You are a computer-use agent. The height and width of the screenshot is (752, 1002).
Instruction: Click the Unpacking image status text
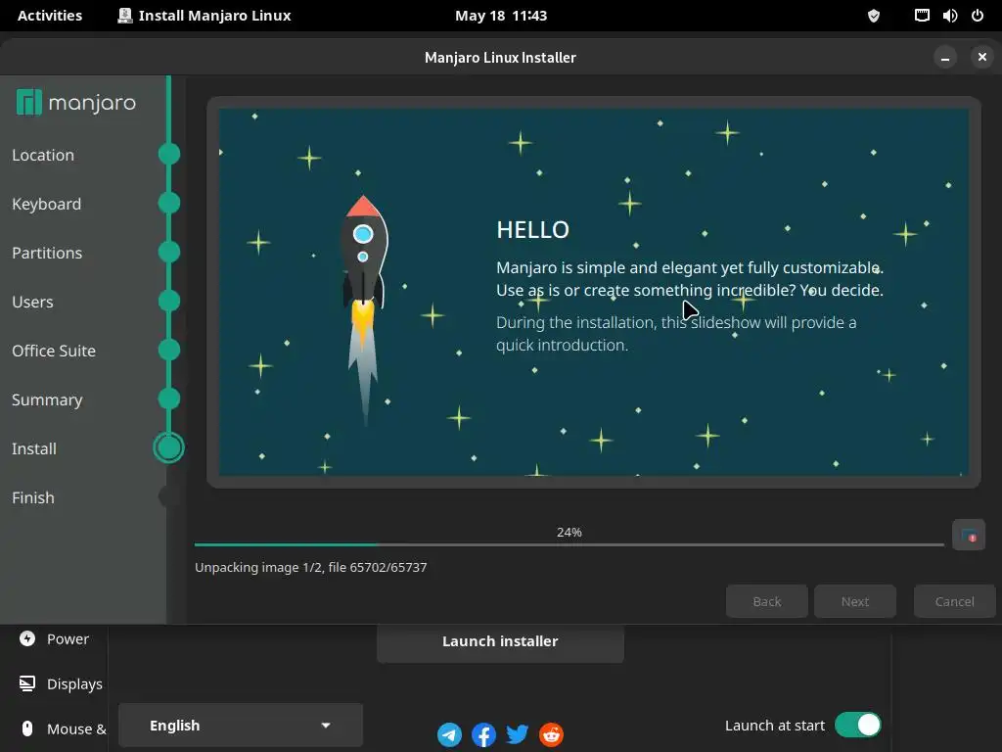310,567
